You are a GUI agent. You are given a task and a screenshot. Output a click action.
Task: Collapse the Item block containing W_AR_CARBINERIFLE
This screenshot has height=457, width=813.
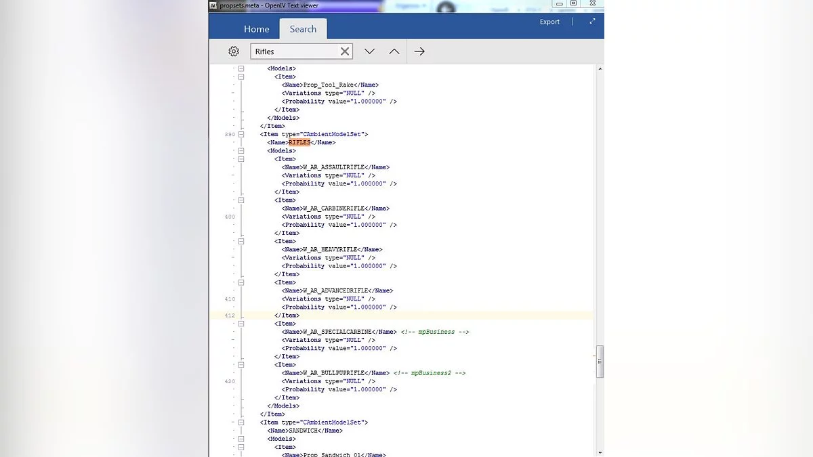tap(241, 200)
